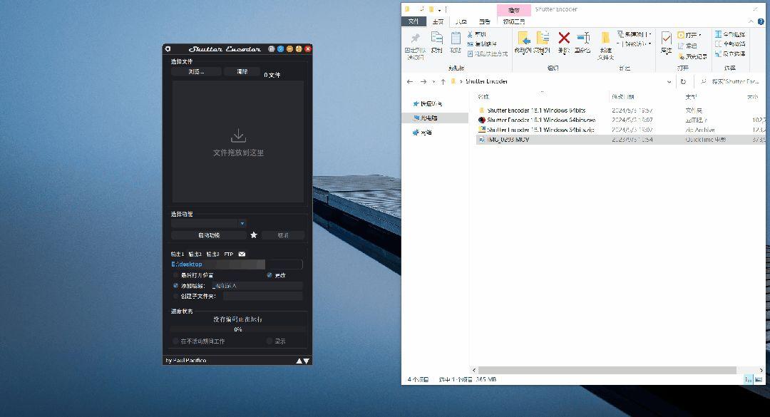Image resolution: width=770 pixels, height=417 pixels.
Task: Expand address bar history dropdown chevron
Action: [669, 82]
